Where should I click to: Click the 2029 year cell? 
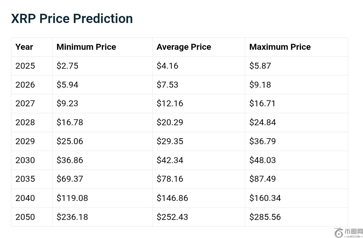(25, 141)
